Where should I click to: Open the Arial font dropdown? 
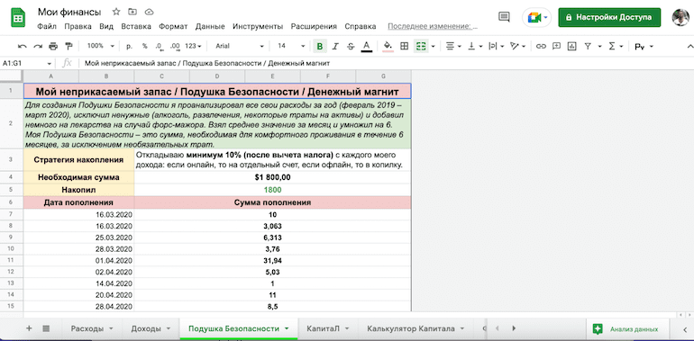(240, 46)
